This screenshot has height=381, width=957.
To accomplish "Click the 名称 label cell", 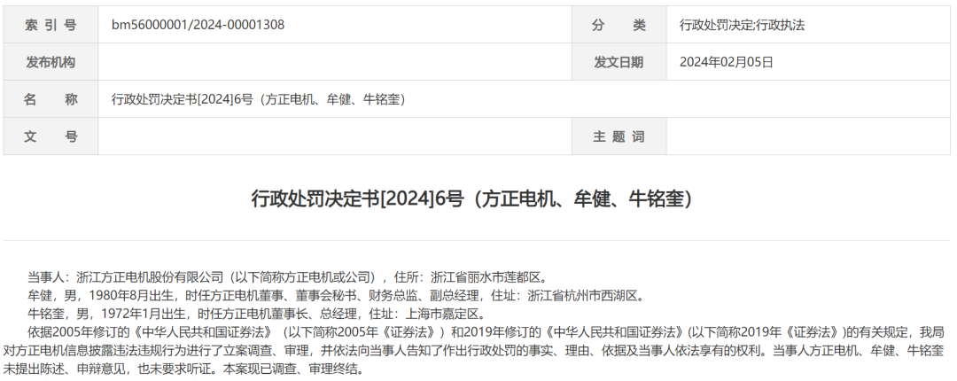I will [x=51, y=99].
